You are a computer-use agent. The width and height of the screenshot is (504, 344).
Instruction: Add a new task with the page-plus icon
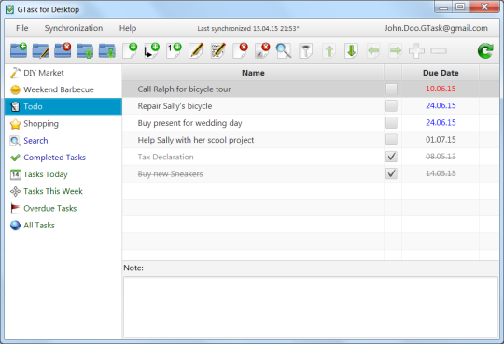coord(130,50)
